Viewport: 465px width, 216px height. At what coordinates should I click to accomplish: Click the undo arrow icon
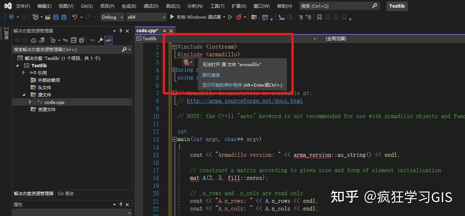pos(75,17)
